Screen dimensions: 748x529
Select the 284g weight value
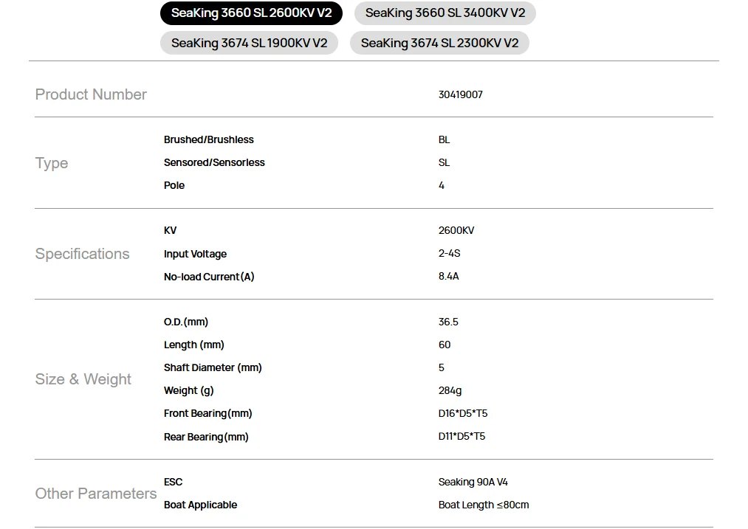coord(450,390)
